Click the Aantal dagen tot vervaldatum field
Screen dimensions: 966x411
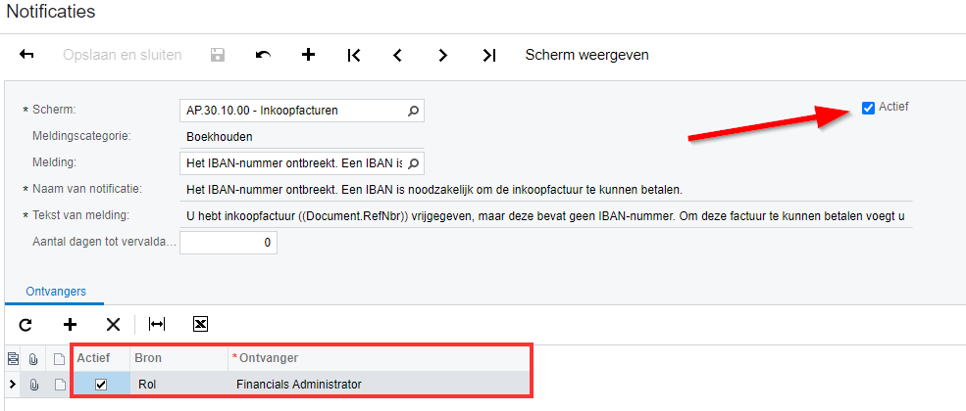point(228,243)
